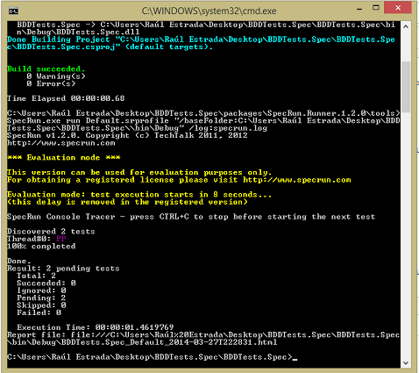Minimize the cmd.exe window

click(x=359, y=9)
